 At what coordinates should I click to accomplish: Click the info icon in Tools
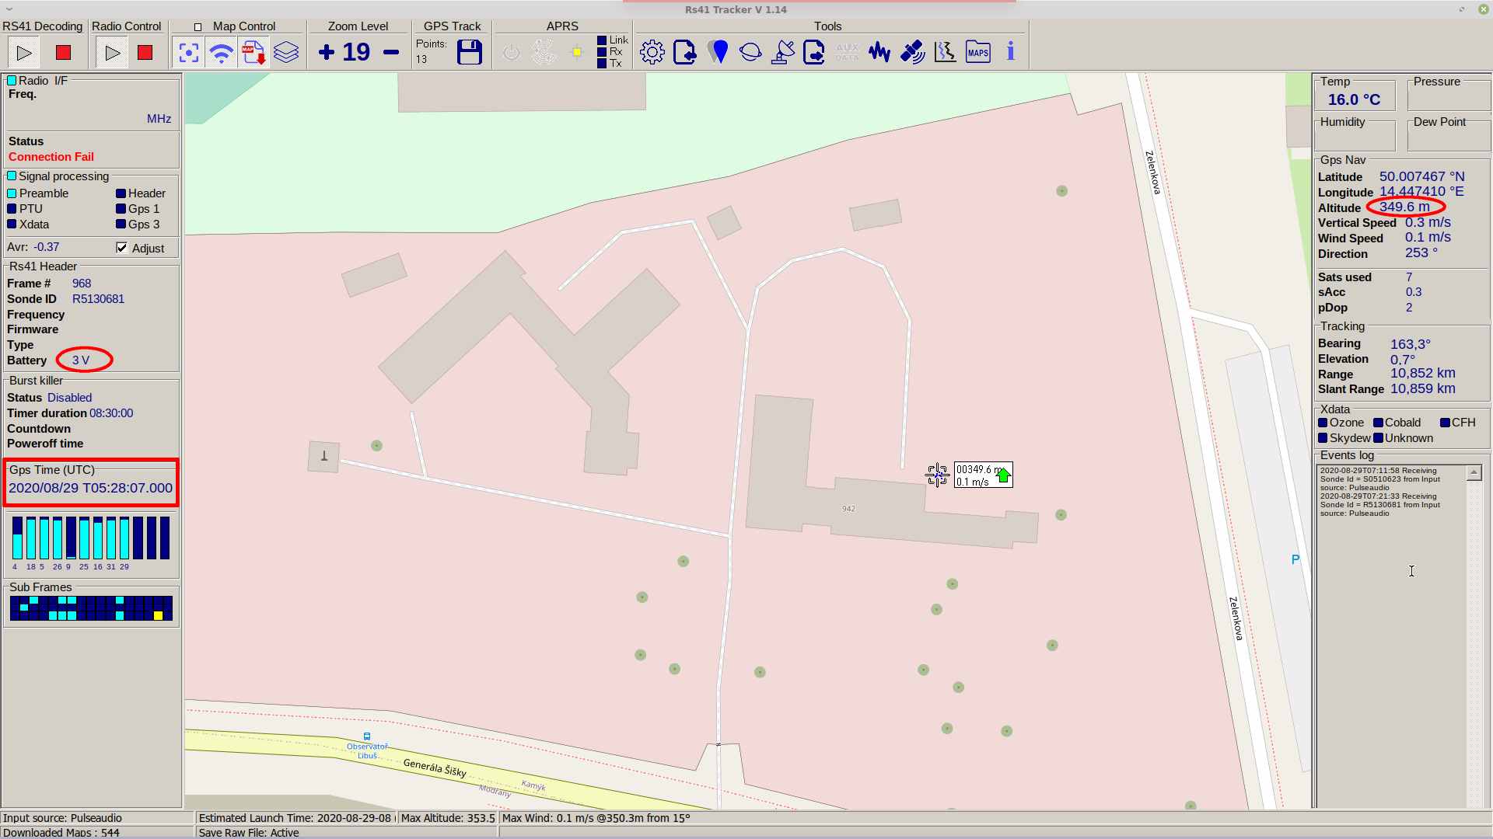point(1010,53)
